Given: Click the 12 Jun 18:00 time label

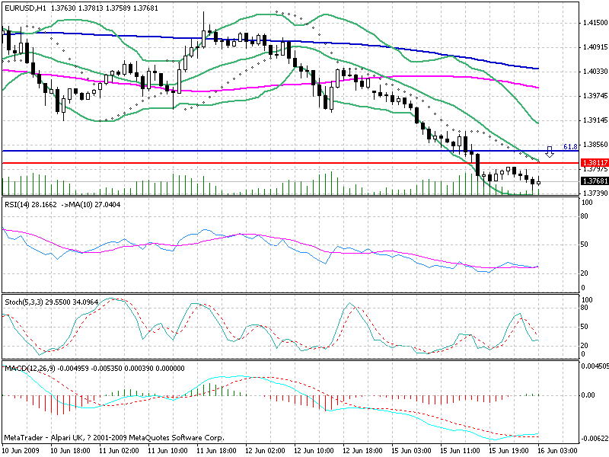Looking at the screenshot, I should [363, 450].
